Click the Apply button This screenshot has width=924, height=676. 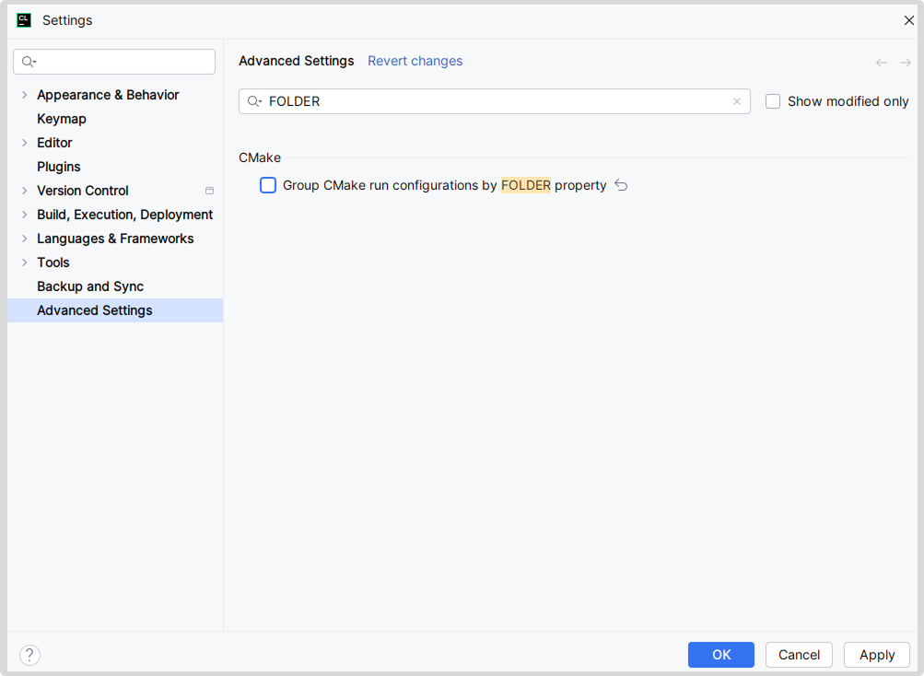pos(876,655)
